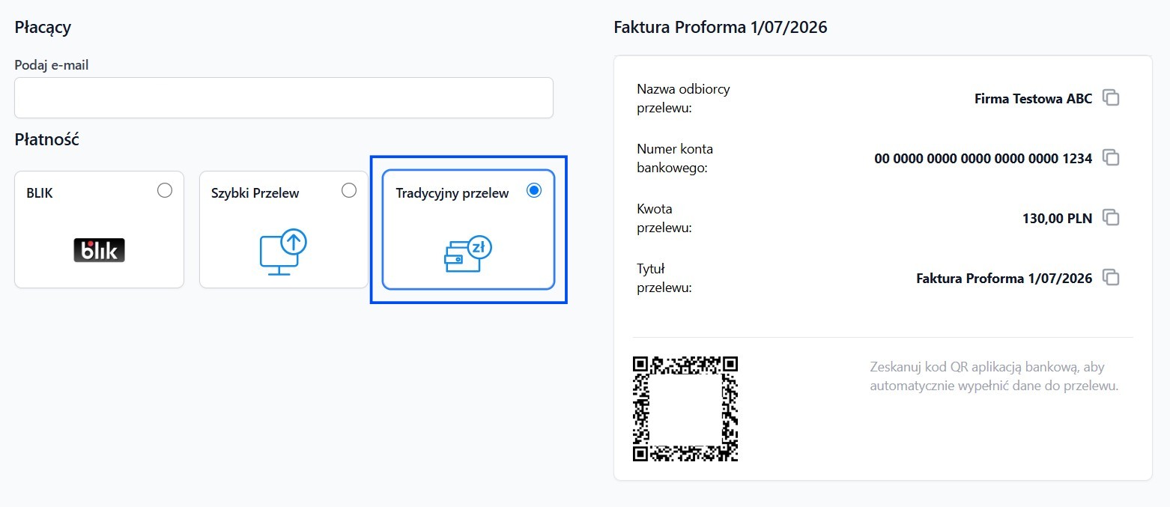The height and width of the screenshot is (507, 1170).
Task: Click the Kwota przelewu label
Action: [664, 218]
